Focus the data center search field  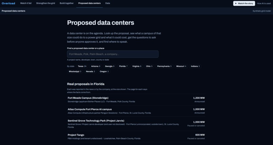pyautogui.click(x=113, y=54)
